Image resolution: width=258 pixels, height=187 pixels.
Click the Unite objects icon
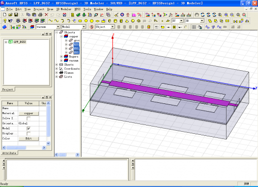coord(210,21)
